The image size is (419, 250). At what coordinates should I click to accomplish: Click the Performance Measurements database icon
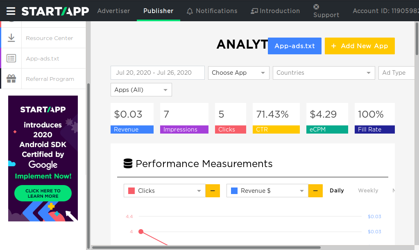128,163
